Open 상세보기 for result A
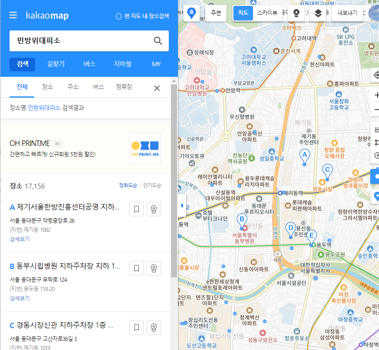Viewport: 379px width, 350px height. pyautogui.click(x=20, y=239)
